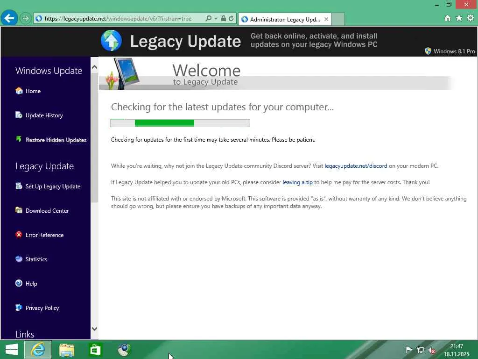Click the red Error Reference icon
This screenshot has height=359, width=478.
(x=19, y=235)
